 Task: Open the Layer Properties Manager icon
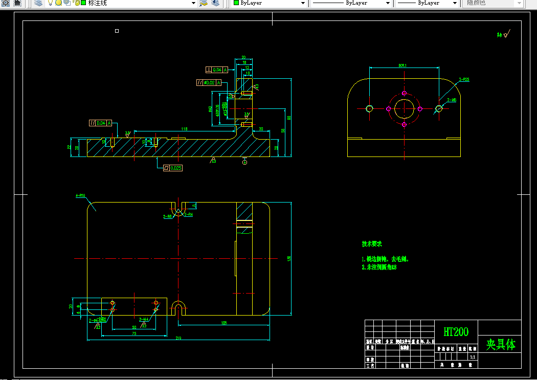click(38, 3)
